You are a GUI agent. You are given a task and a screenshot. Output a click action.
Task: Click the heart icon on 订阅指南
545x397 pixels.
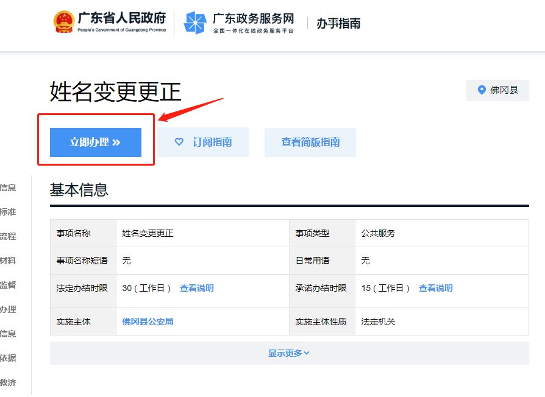click(x=179, y=142)
